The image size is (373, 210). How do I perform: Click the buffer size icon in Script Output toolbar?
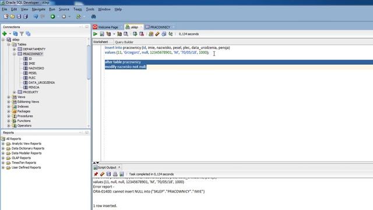[x=122, y=174]
